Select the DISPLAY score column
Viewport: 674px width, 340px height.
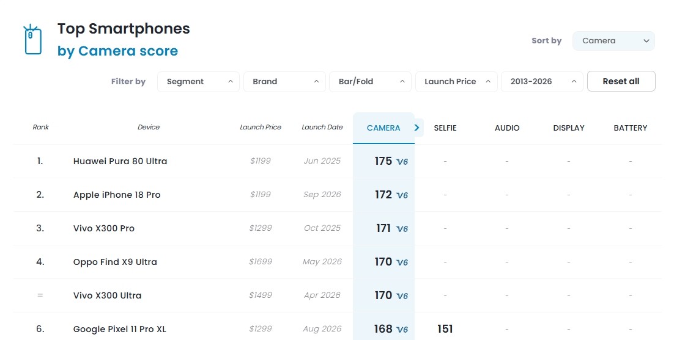coord(569,128)
